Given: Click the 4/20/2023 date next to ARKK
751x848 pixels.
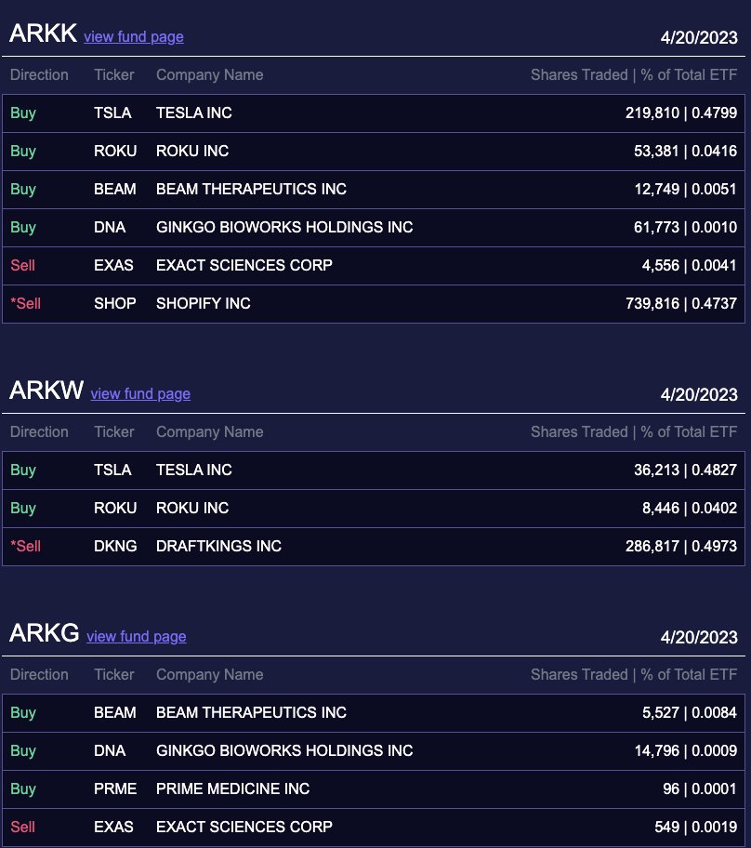Looking at the screenshot, I should coord(699,37).
